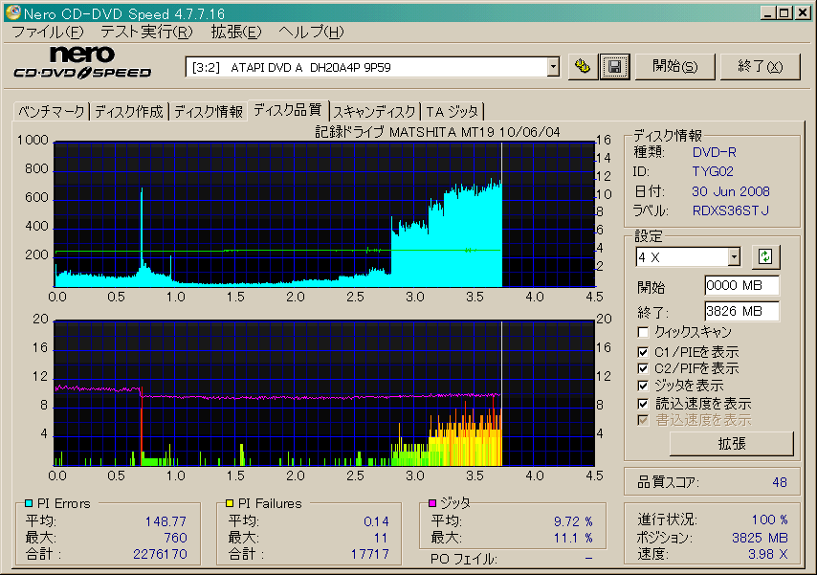The image size is (817, 575).
Task: Minimize the Nero CD-DVD Speed window
Action: 767,13
